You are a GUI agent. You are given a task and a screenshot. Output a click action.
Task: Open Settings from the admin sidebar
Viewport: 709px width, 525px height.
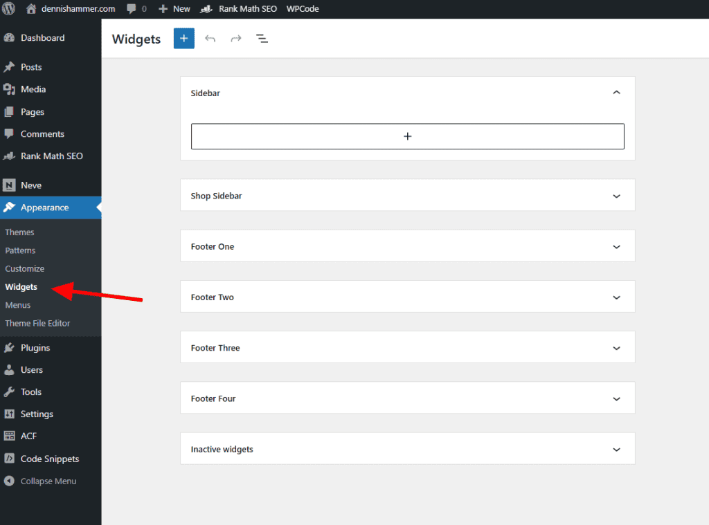point(35,414)
